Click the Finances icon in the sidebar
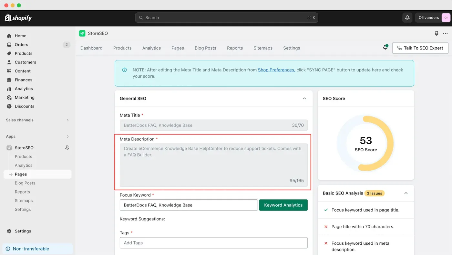Viewport: 452px width, 255px height. [x=9, y=80]
